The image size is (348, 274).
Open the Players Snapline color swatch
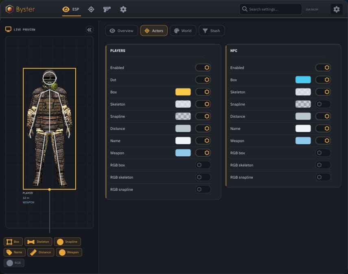(183, 116)
